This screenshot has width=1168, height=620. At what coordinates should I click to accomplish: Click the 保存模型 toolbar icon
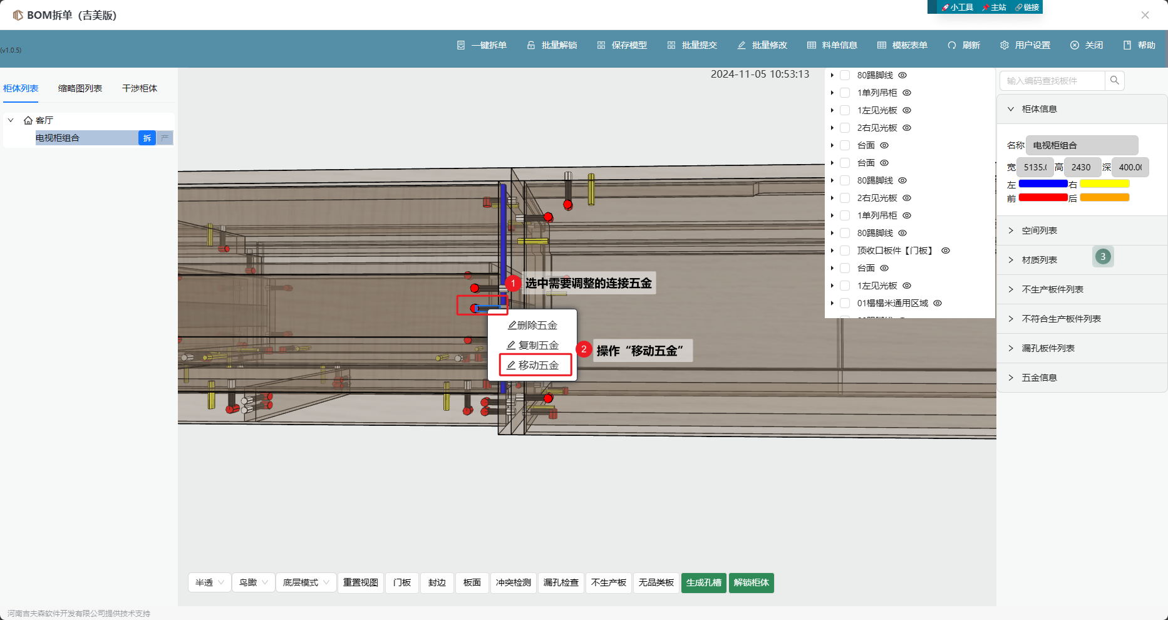pyautogui.click(x=601, y=45)
